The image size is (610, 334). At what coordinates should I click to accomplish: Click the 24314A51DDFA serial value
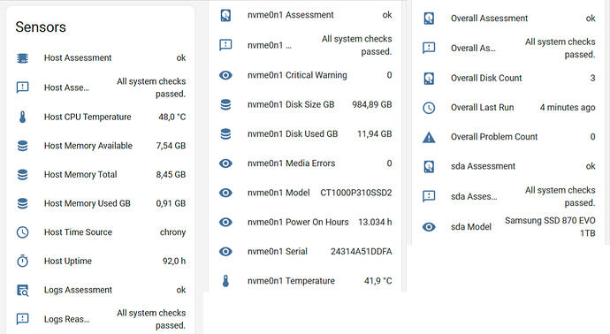(x=362, y=252)
